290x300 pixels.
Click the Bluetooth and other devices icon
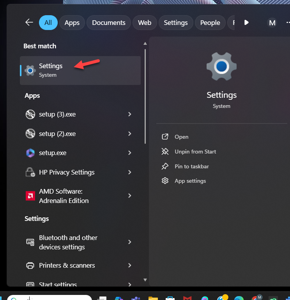[30, 242]
